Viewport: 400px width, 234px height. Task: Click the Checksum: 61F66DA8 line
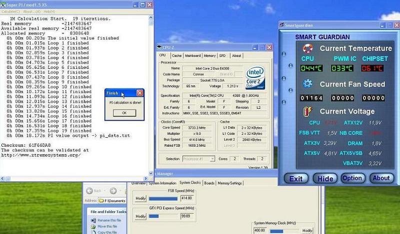pos(26,145)
